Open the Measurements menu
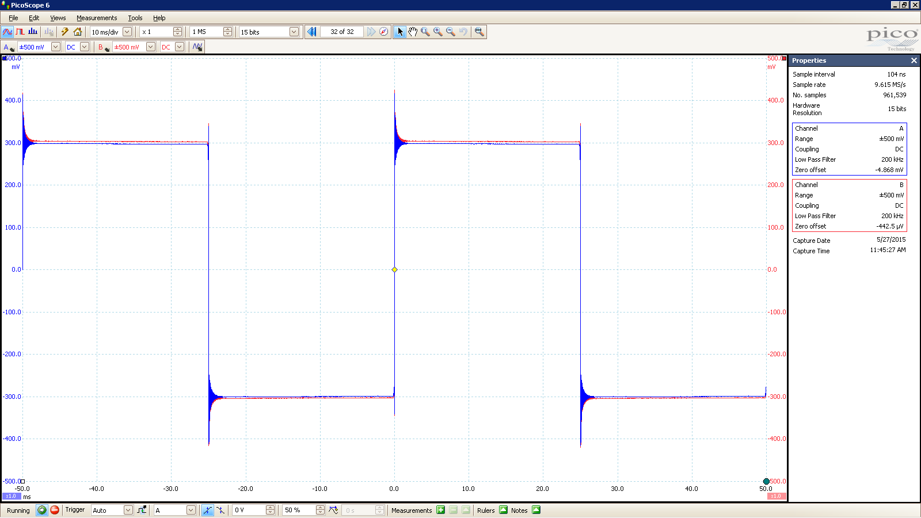 coord(97,18)
